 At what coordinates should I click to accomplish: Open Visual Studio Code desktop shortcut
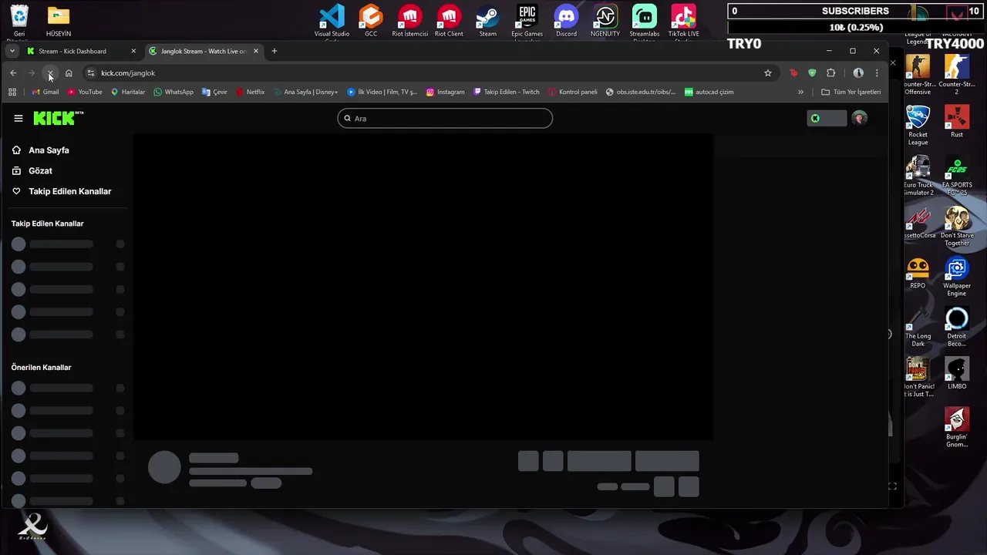332,21
